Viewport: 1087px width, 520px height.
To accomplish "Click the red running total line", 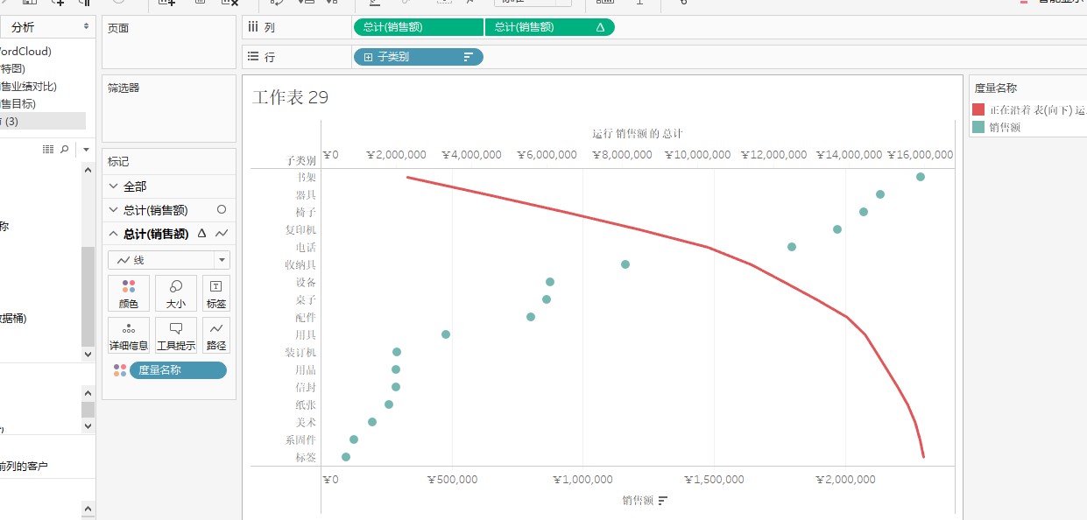I will 709,248.
